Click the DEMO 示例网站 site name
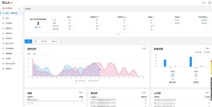The width and height of the screenshot is (212, 107). coord(7,8)
